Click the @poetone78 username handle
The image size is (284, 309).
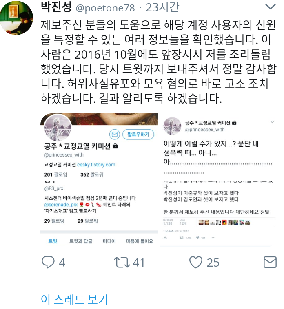[x=105, y=8]
